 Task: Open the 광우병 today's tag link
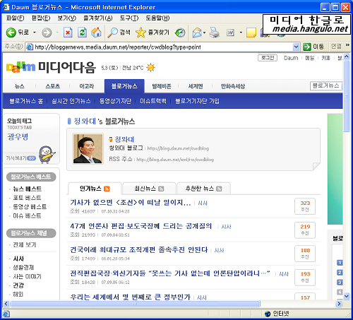(18, 137)
